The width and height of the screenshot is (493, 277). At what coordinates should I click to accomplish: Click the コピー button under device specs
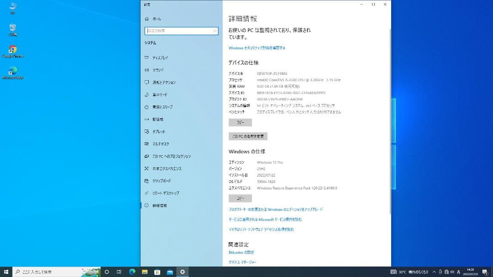coord(240,122)
